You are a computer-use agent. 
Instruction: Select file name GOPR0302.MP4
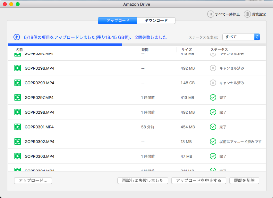(x=39, y=141)
